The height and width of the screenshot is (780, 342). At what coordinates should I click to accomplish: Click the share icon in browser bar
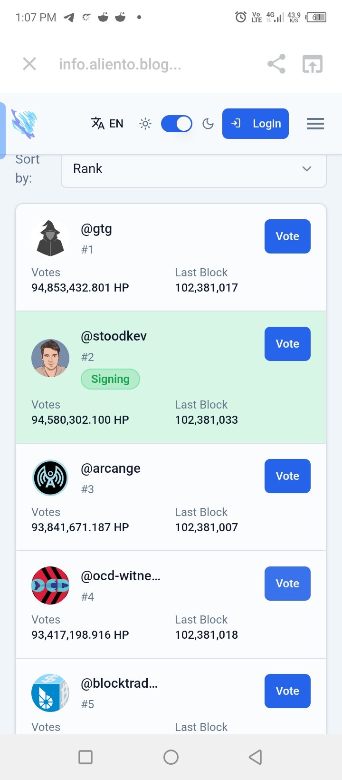coord(276,64)
